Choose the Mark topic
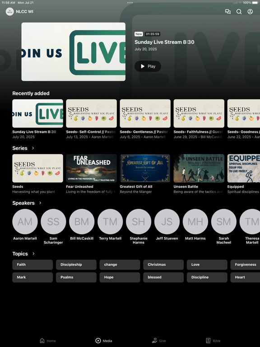Viewport: 260px width, 347px height. pyautogui.click(x=32, y=277)
